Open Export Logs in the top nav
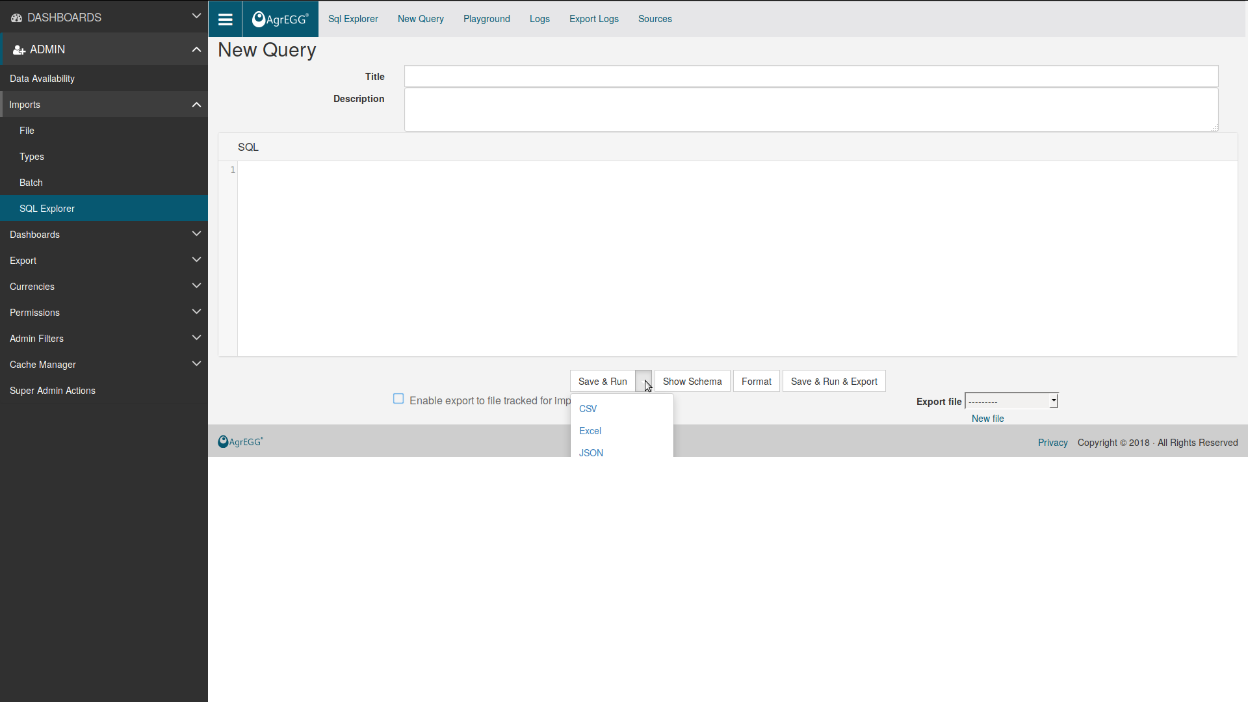Image resolution: width=1248 pixels, height=702 pixels. point(594,19)
